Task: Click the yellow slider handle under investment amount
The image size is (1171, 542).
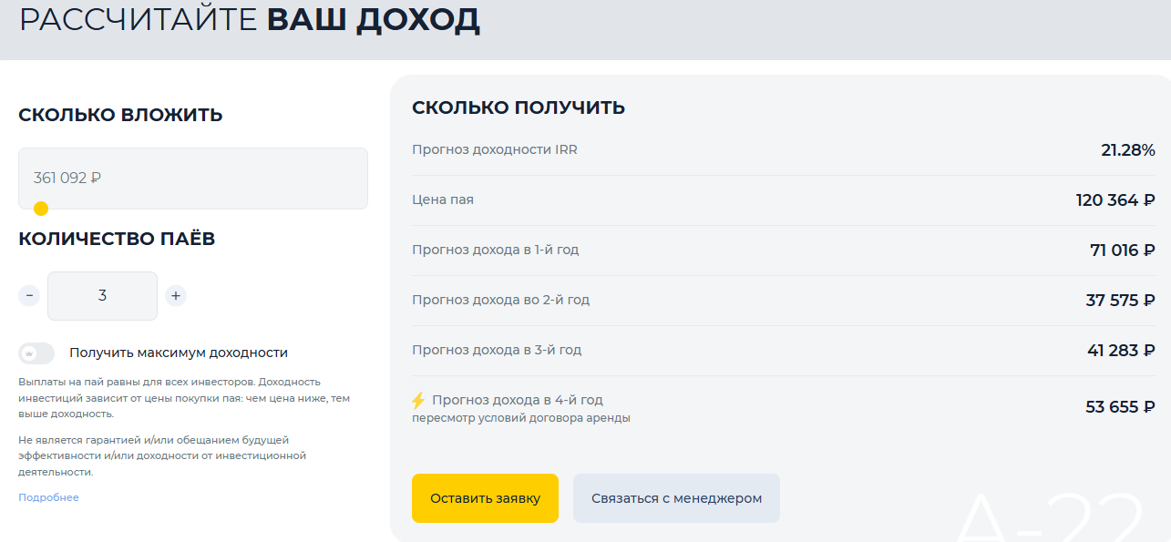Action: pos(41,209)
